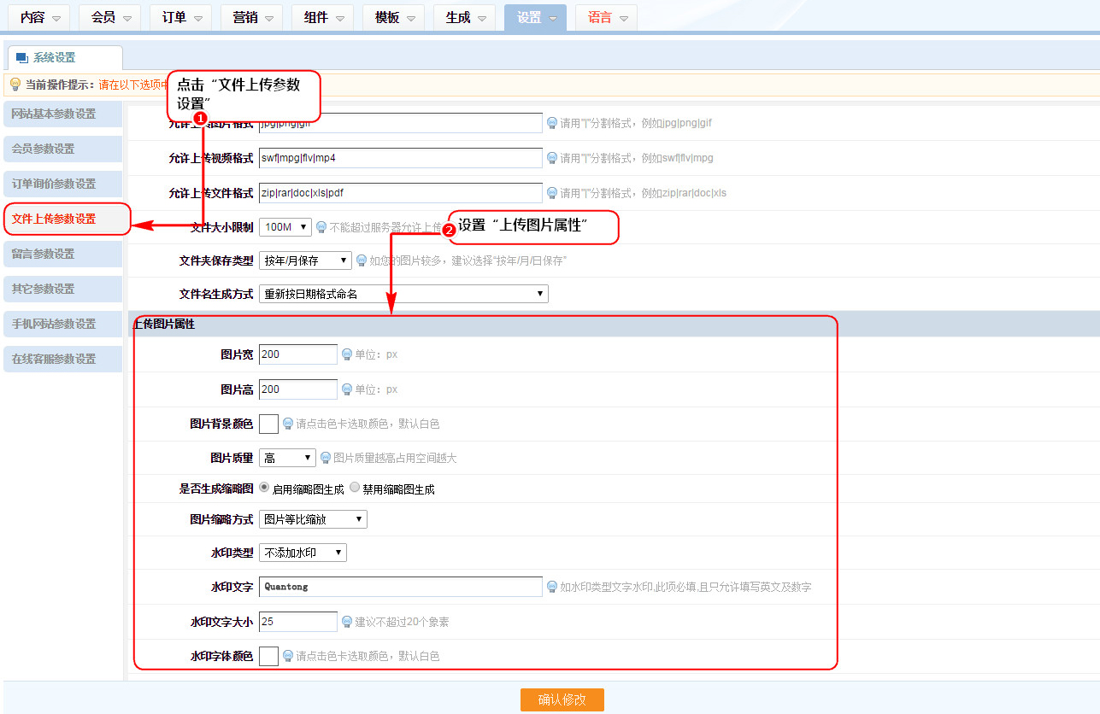Expand the 文件名生成方式 dropdown
Screen dimensions: 1100x714
point(403,294)
